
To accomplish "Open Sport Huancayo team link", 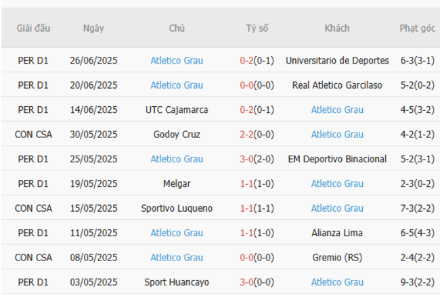I will coord(177,282).
